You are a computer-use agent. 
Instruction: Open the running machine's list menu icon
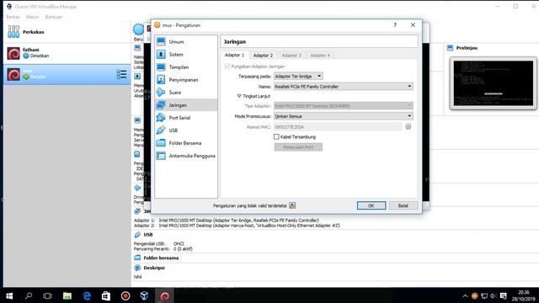tap(121, 74)
